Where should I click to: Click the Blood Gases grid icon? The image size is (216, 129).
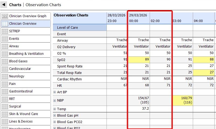coord(5,61)
